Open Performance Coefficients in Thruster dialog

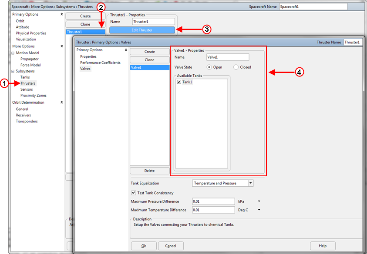(100, 63)
